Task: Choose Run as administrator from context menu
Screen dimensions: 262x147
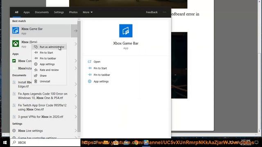Action: (49, 47)
